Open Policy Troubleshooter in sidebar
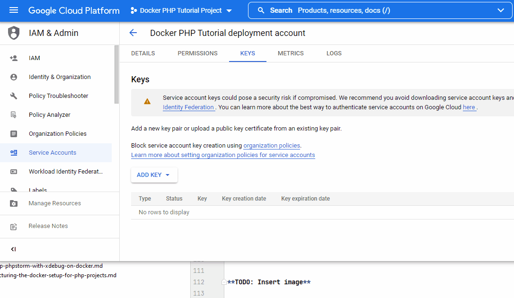 (x=58, y=96)
